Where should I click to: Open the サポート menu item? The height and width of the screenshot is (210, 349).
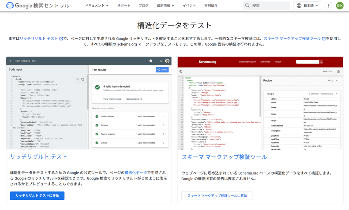point(123,5)
